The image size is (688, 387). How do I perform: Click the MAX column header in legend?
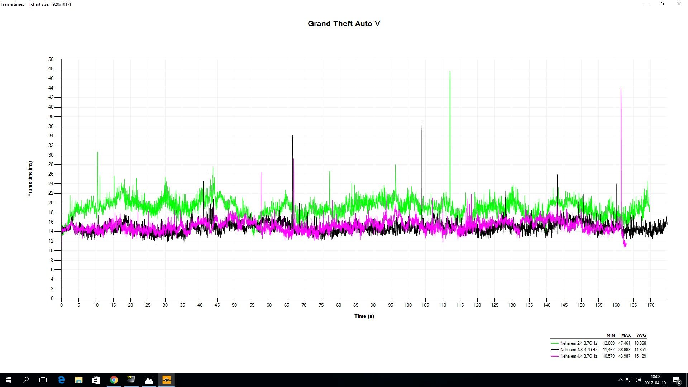[x=626, y=335]
